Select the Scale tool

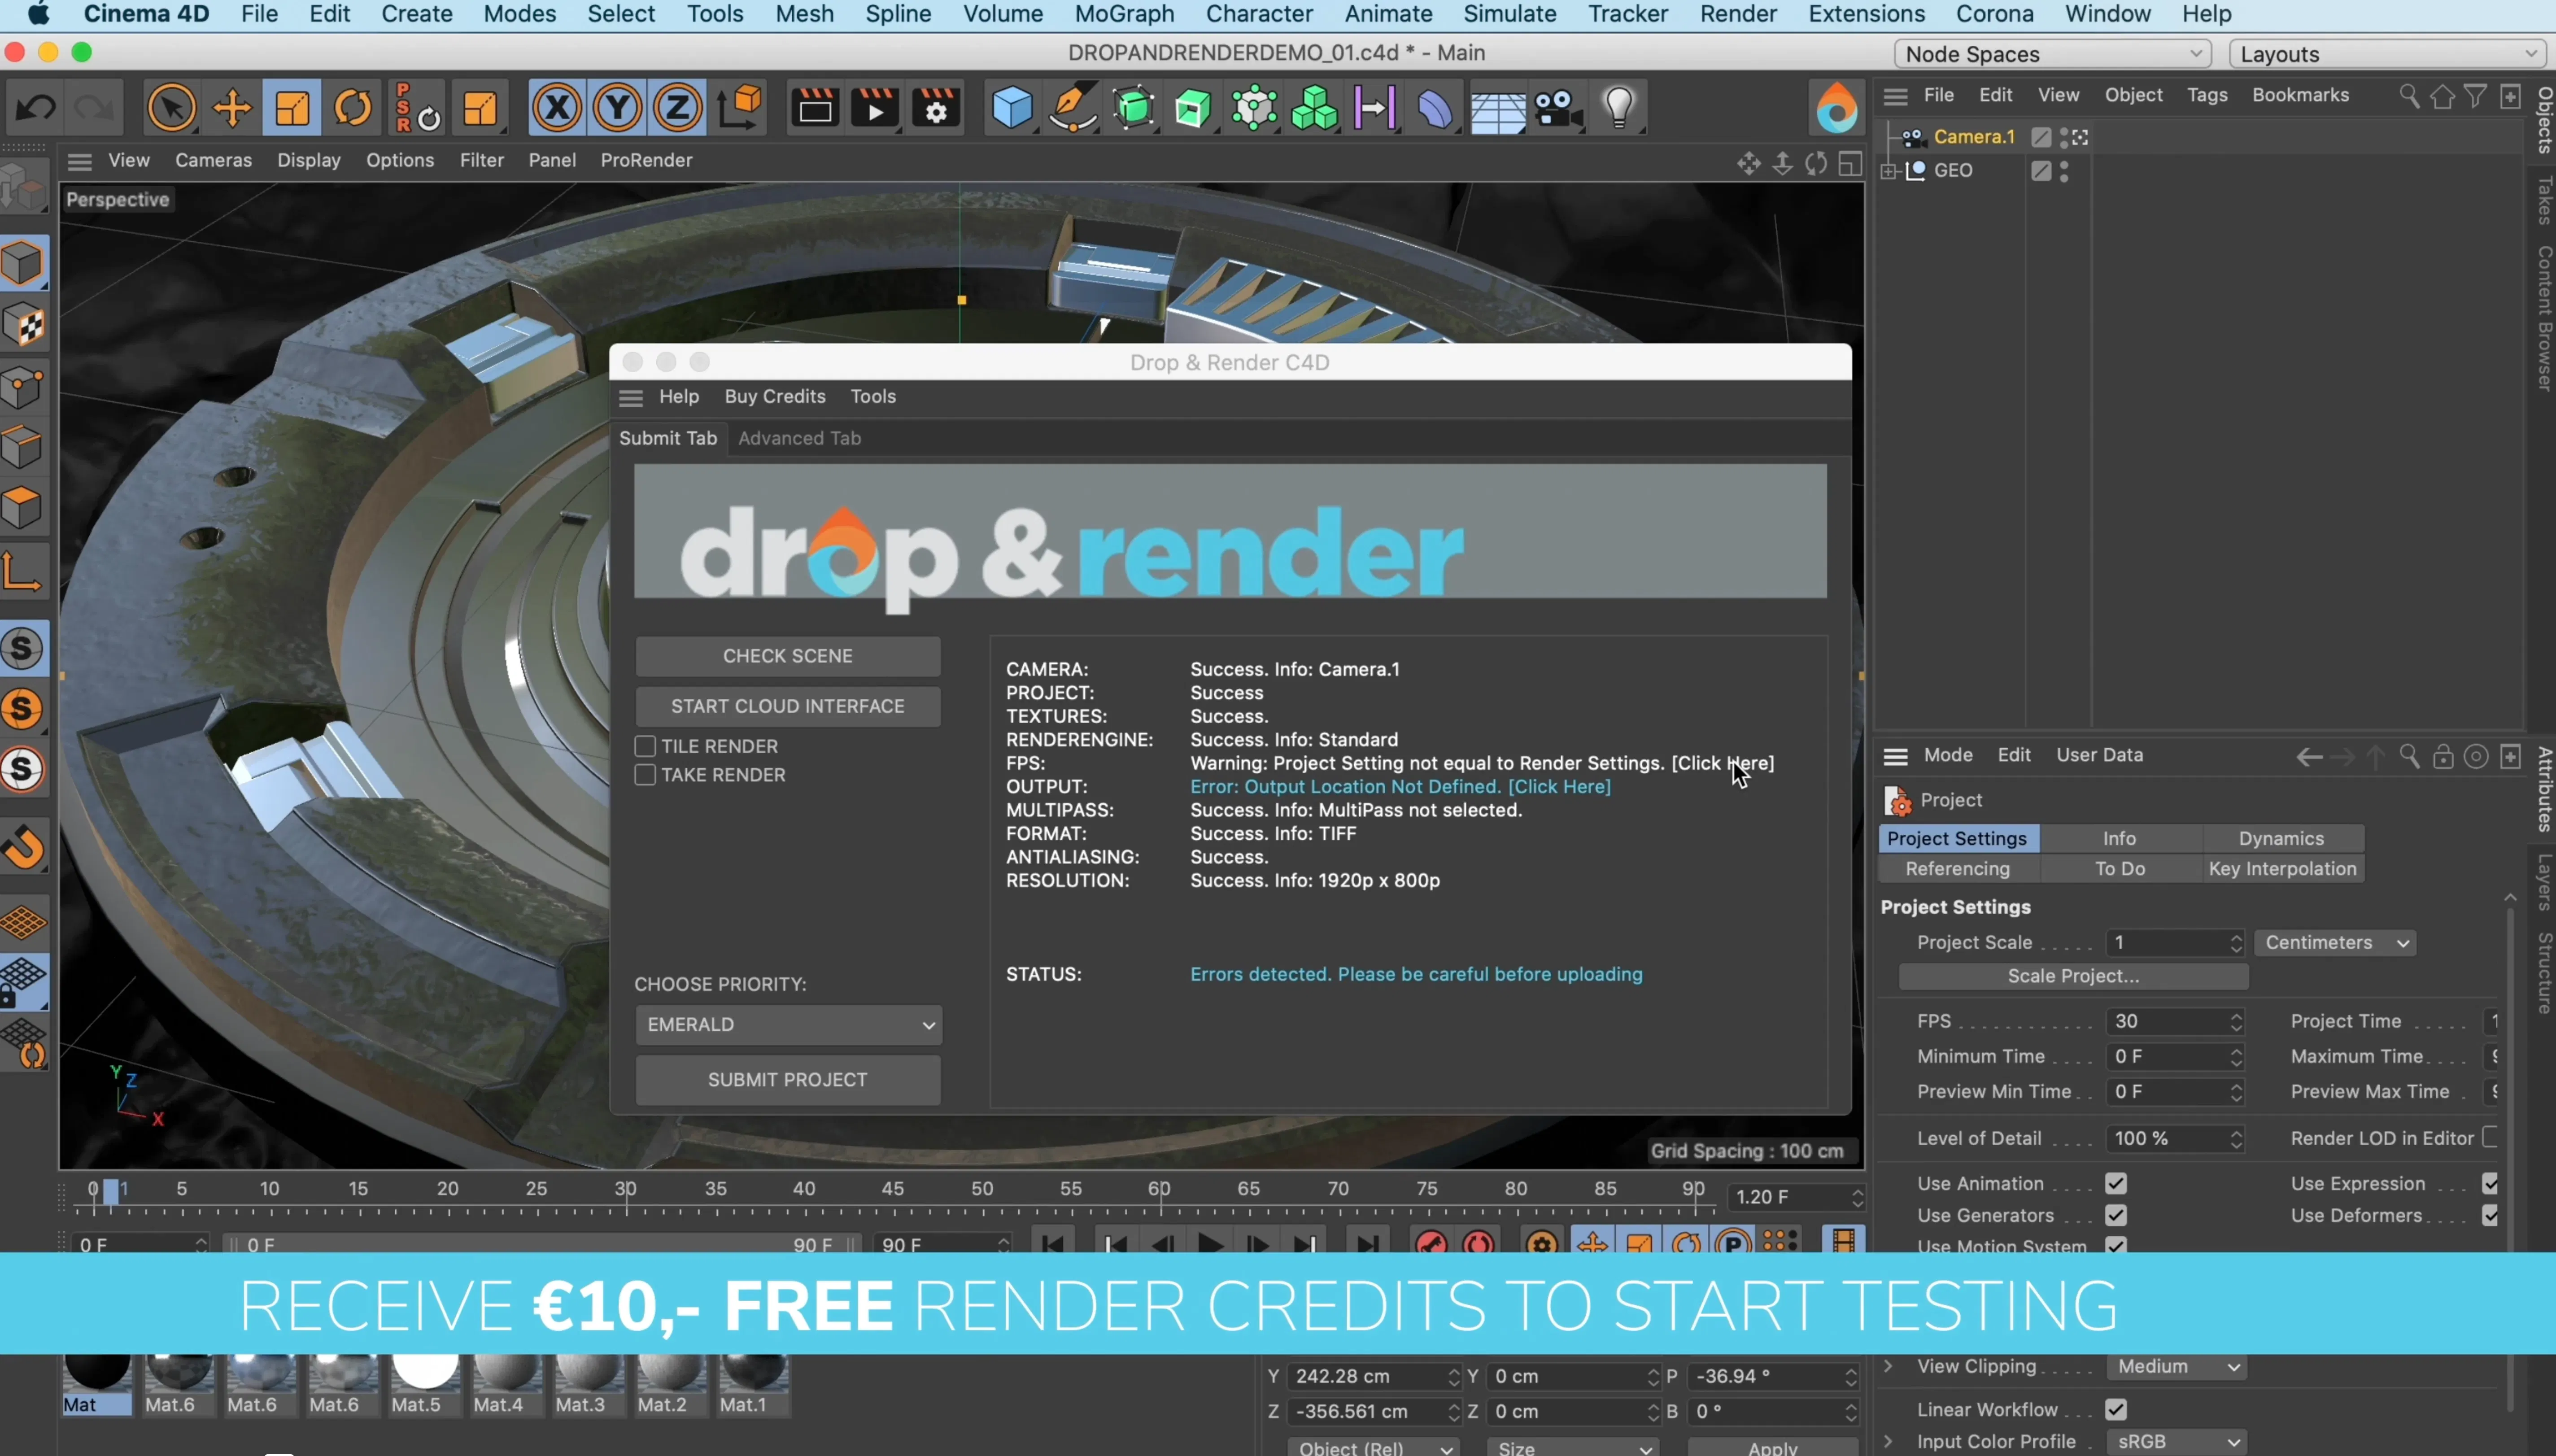292,107
